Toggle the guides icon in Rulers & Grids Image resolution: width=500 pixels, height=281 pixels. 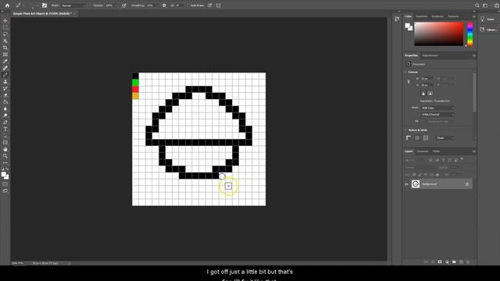(426, 138)
